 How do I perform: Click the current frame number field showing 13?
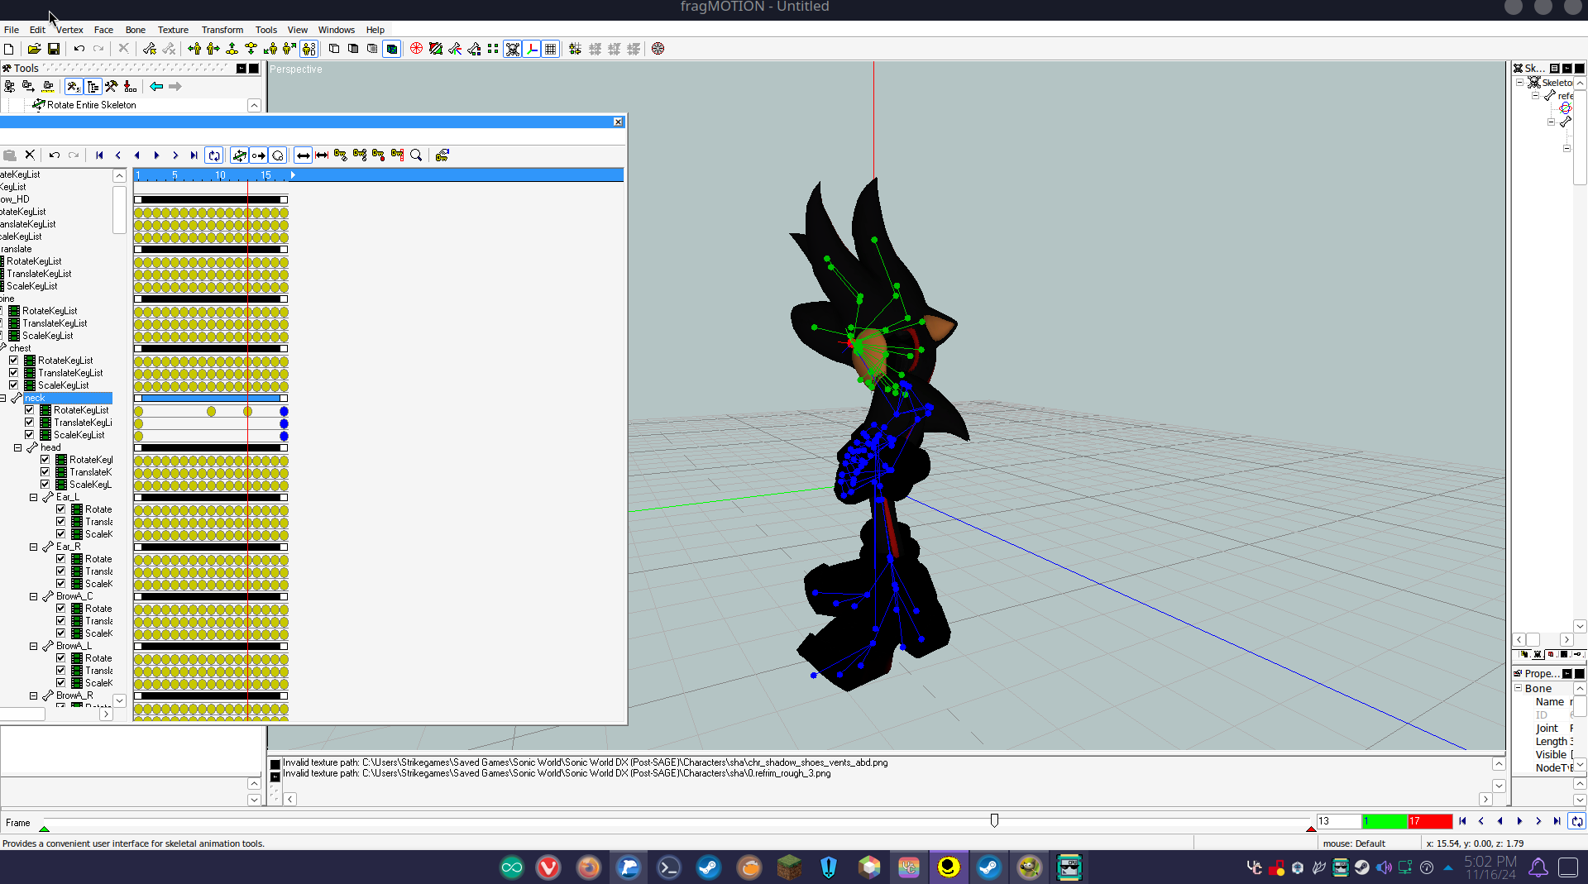click(1337, 821)
